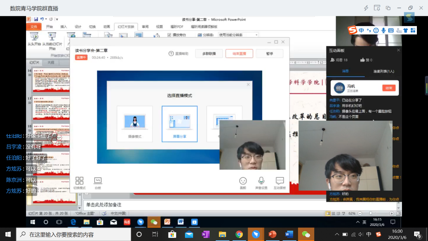Toggle the 播放旁白 checkbox

[x=169, y=35]
